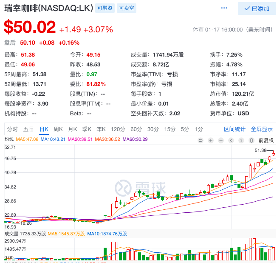Viewport: 277px width, 263px height.
Task: Click the 成交量 value 1741.94万股
Action: pyautogui.click(x=168, y=55)
